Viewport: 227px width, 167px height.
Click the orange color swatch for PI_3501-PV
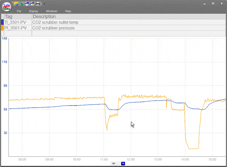[2, 28]
